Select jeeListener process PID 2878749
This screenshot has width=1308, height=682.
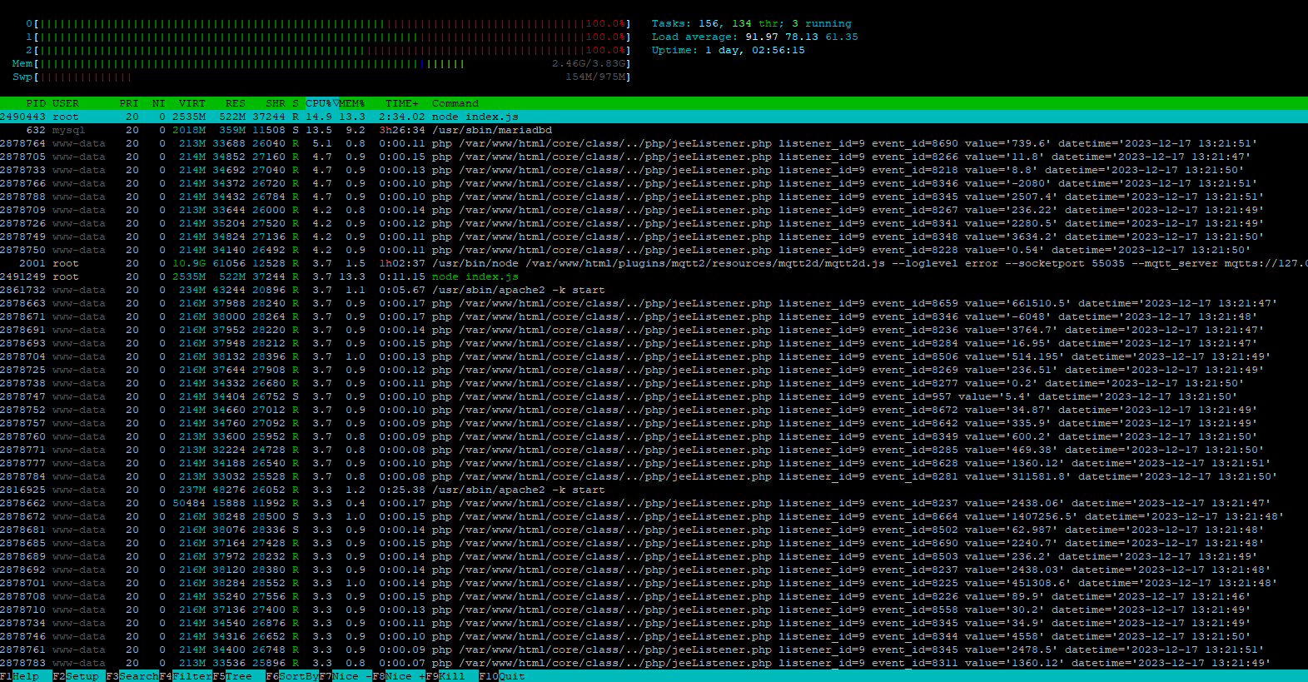coord(654,236)
